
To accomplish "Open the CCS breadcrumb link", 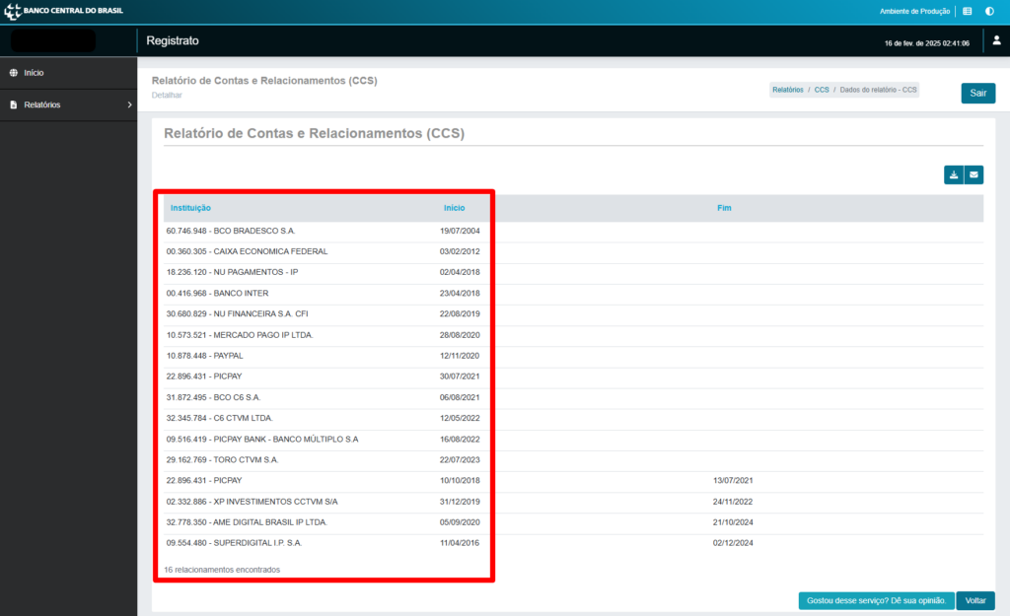I will tap(822, 90).
